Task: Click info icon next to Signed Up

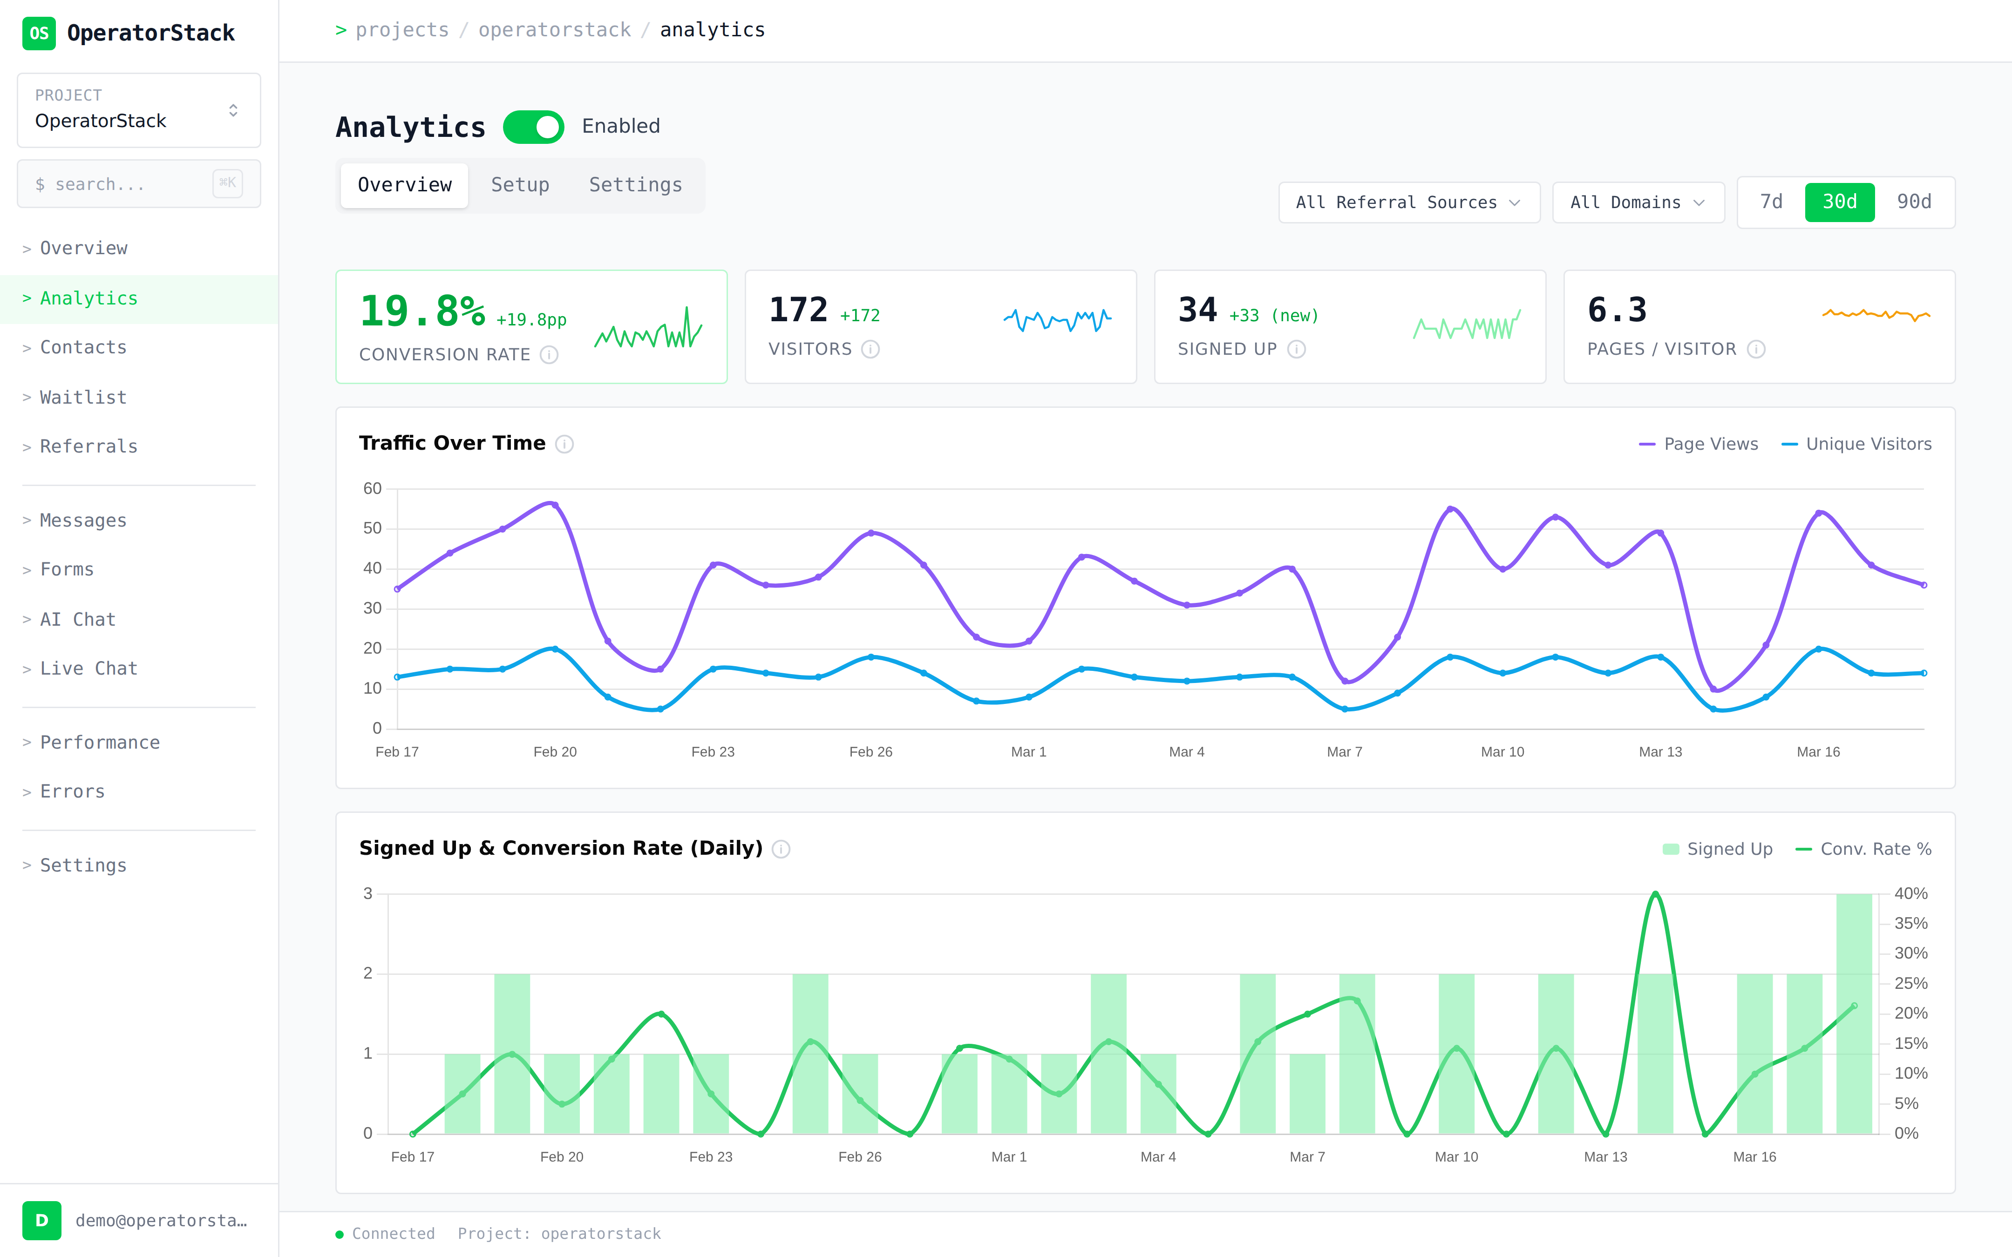Action: [x=1296, y=349]
